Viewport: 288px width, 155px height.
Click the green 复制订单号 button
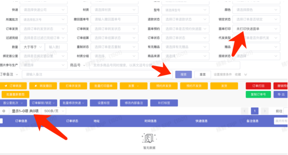(258, 94)
